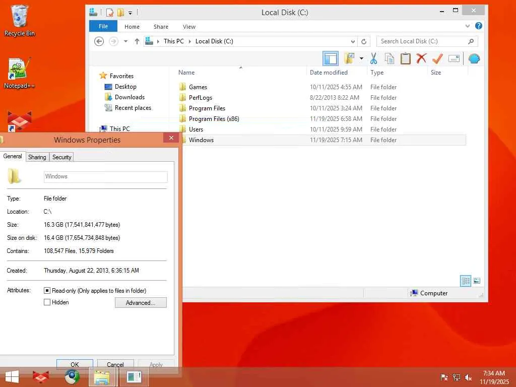Switch to Details view icon
516x387 pixels.
point(465,281)
